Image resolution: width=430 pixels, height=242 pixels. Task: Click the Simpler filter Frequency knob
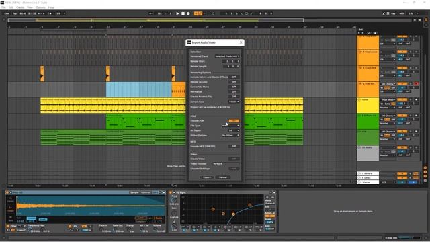(30, 229)
